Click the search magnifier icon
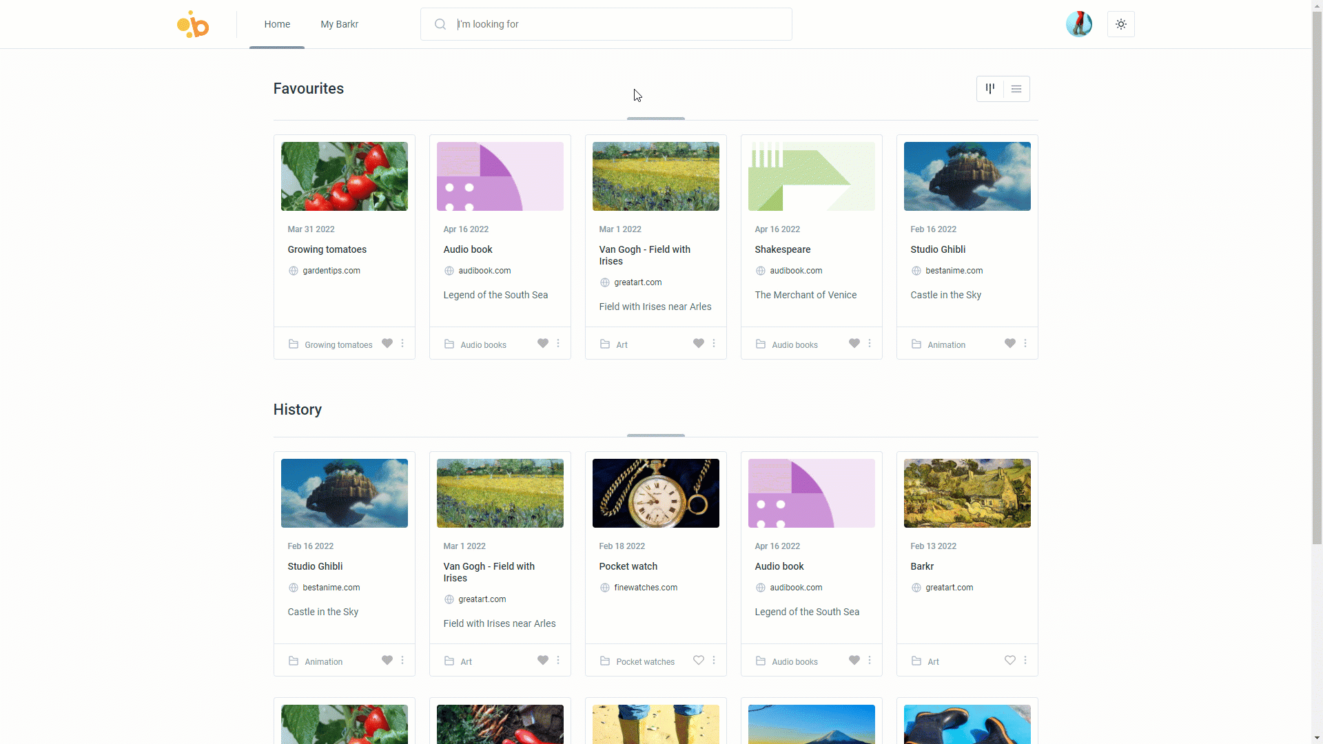Viewport: 1323px width, 744px height. pos(440,24)
